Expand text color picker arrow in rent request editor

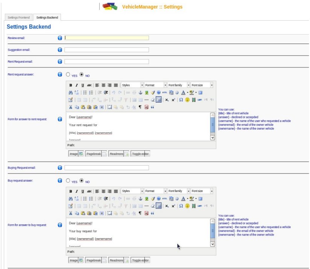pos(187,92)
